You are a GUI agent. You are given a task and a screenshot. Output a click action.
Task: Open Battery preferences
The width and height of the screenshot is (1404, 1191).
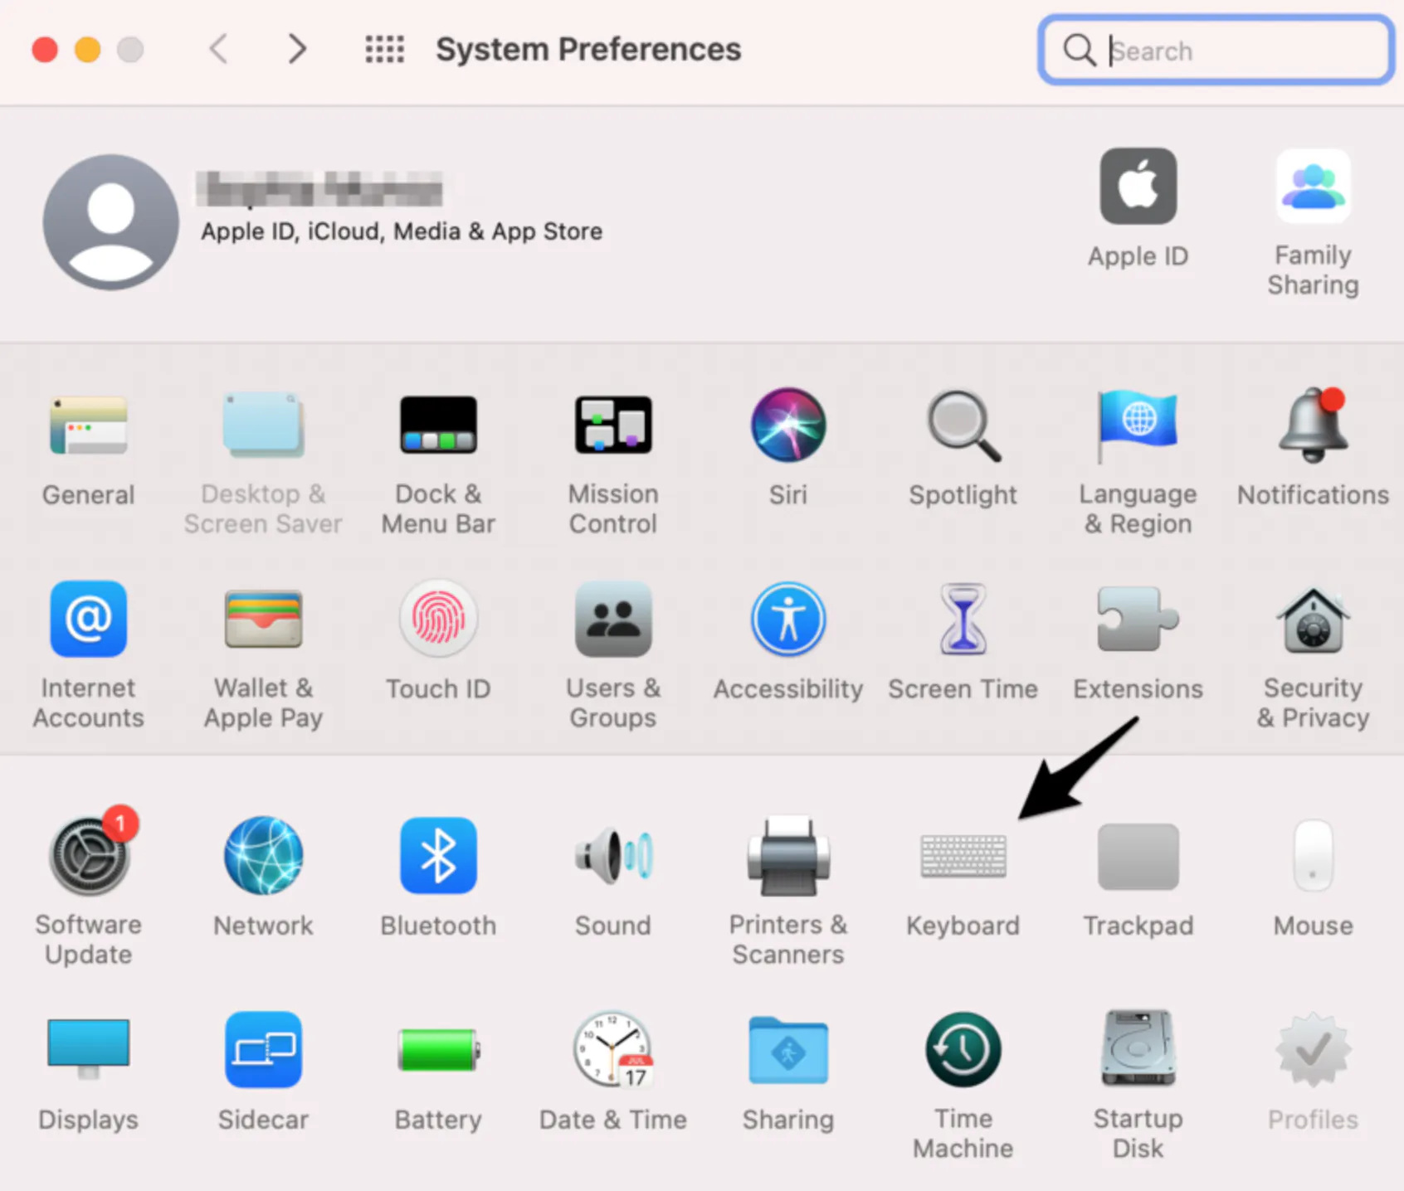(x=438, y=1049)
